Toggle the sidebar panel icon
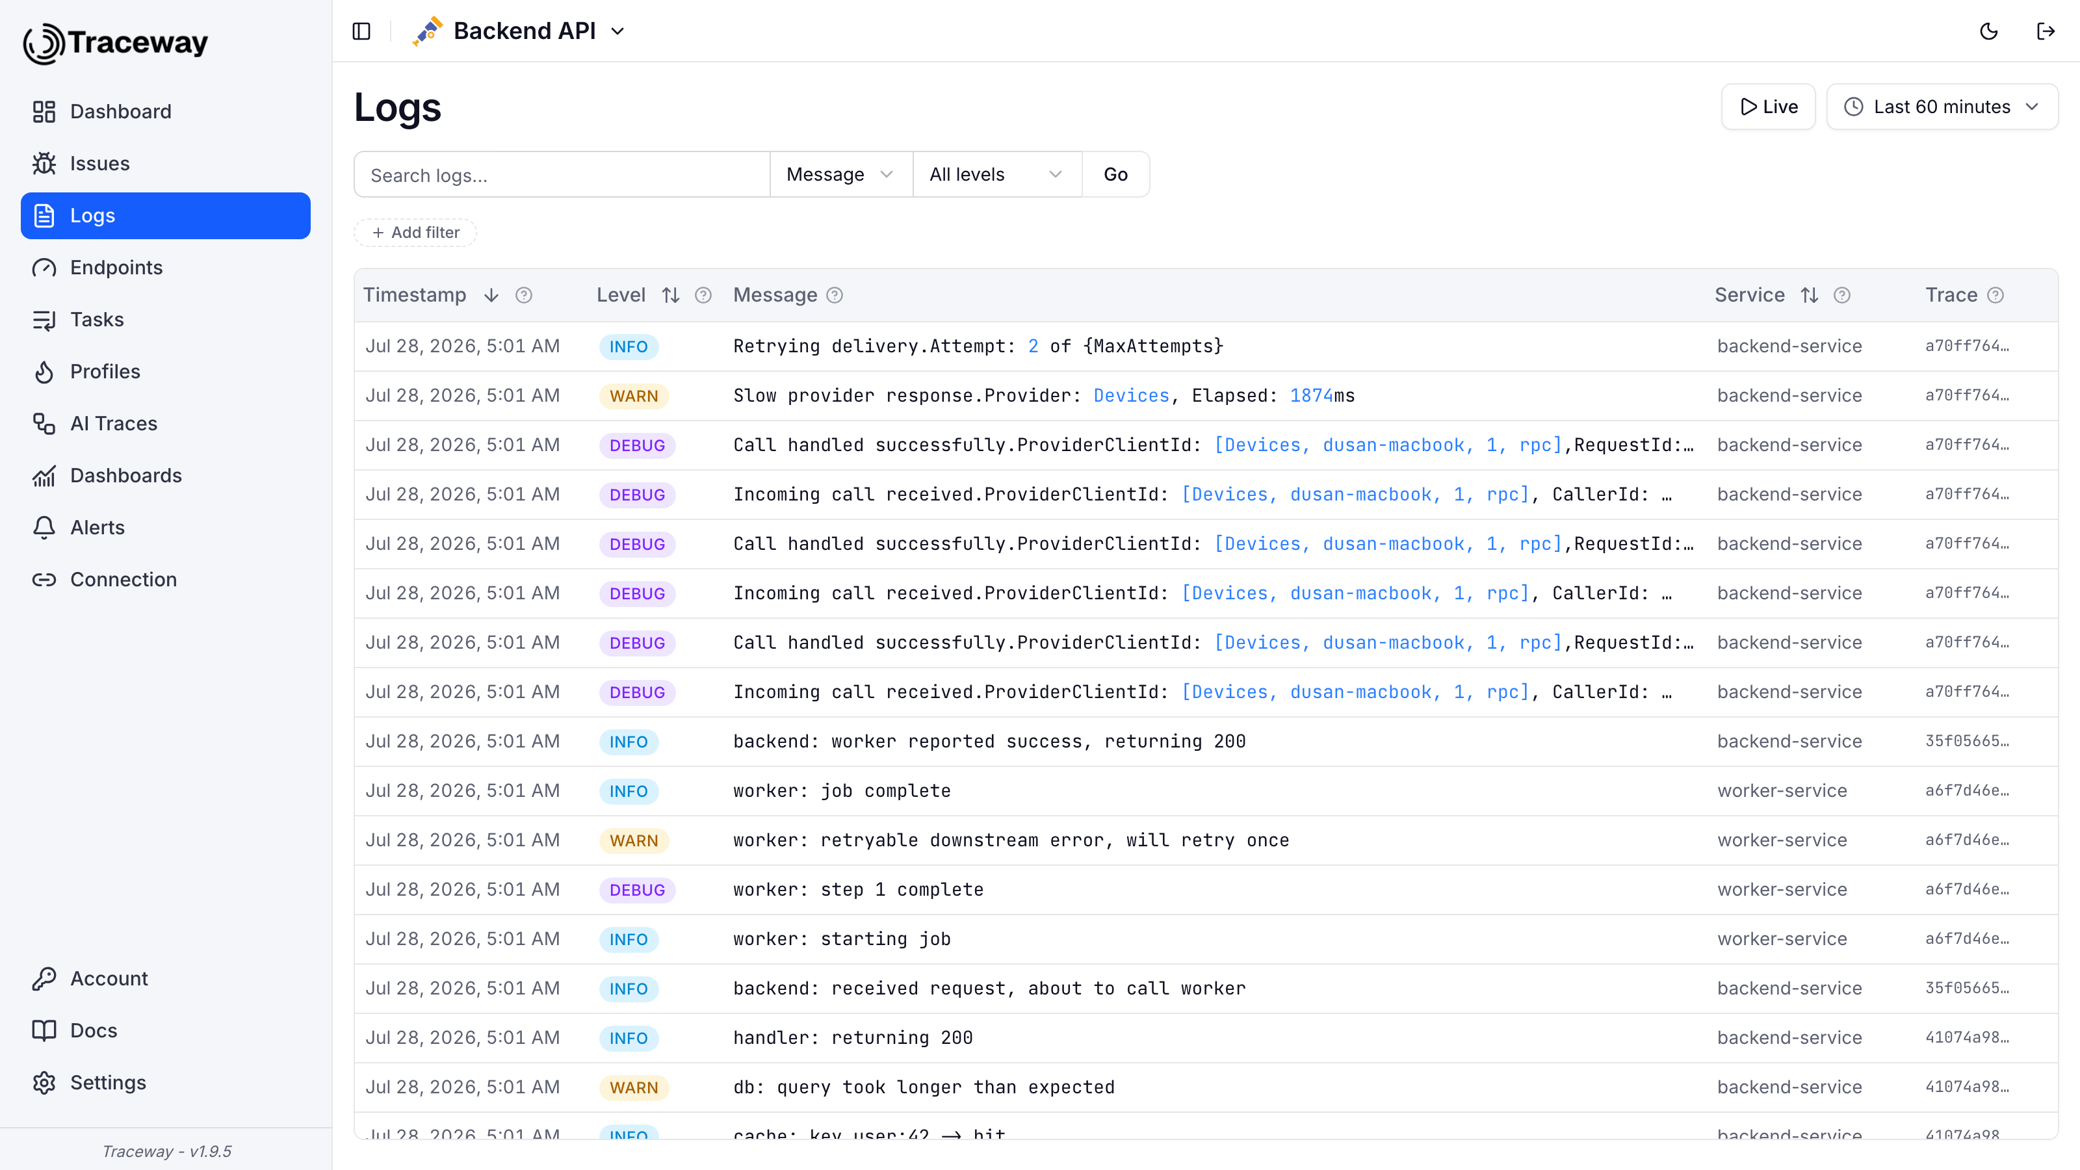 pyautogui.click(x=362, y=31)
